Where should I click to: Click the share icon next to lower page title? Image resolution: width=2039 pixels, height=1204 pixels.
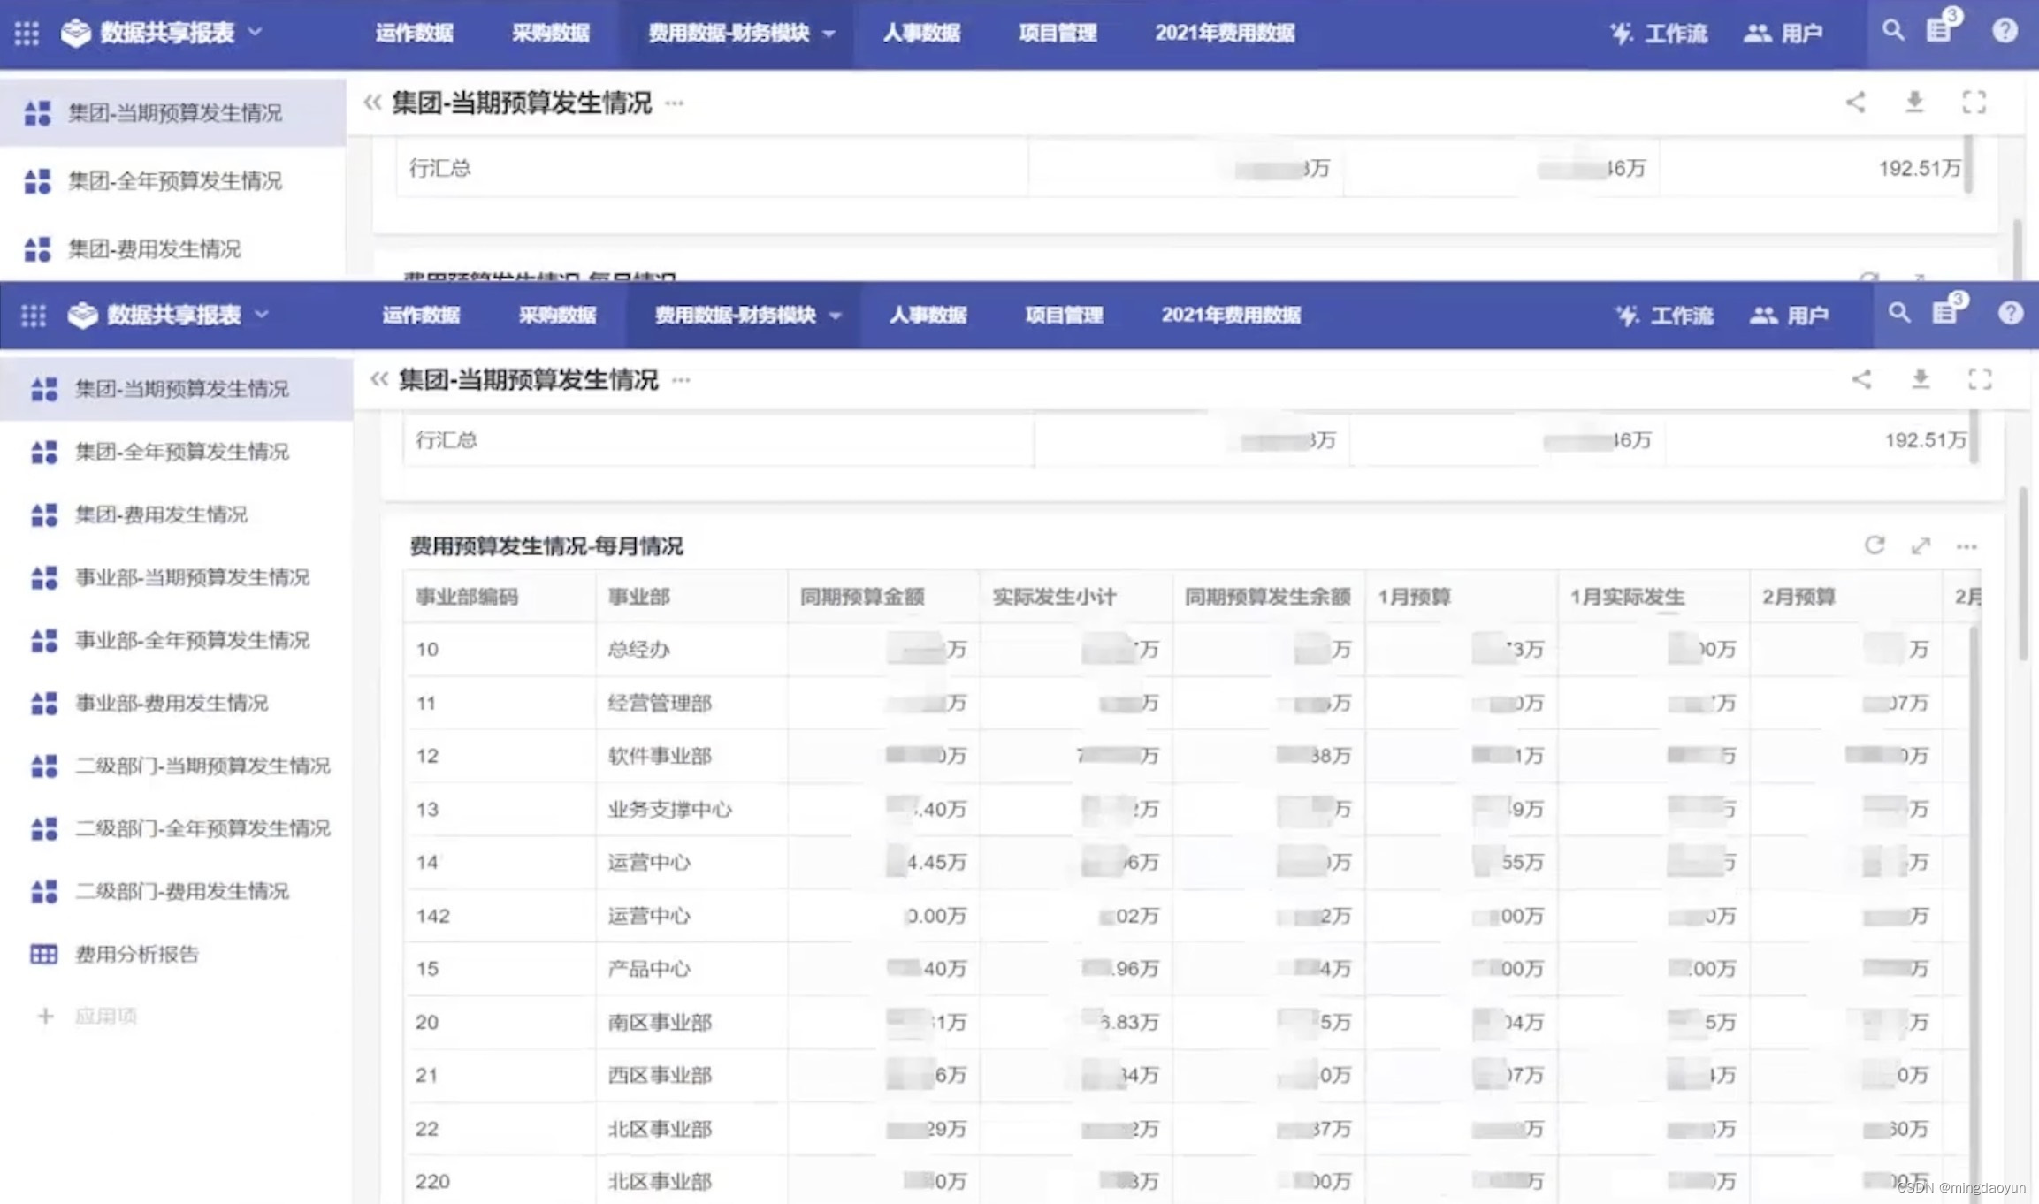point(1861,379)
